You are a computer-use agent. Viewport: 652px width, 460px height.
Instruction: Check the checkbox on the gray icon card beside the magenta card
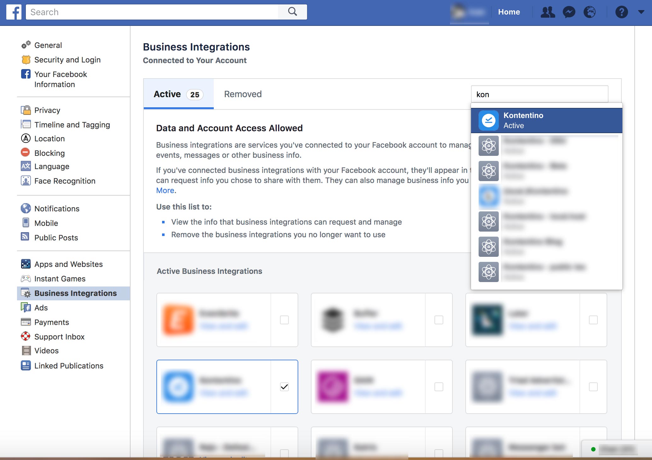tap(593, 387)
